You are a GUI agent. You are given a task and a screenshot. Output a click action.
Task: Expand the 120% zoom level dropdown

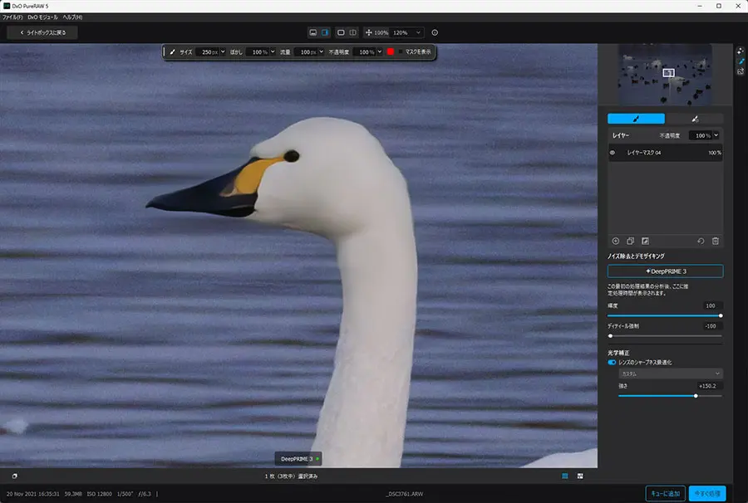coord(418,32)
